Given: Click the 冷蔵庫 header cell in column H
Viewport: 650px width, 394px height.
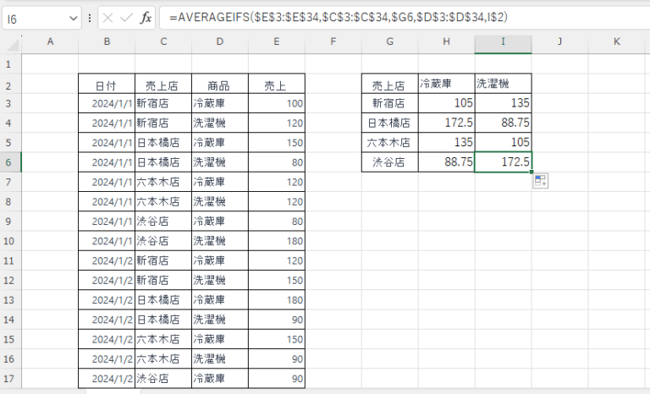Looking at the screenshot, I should click(x=446, y=83).
